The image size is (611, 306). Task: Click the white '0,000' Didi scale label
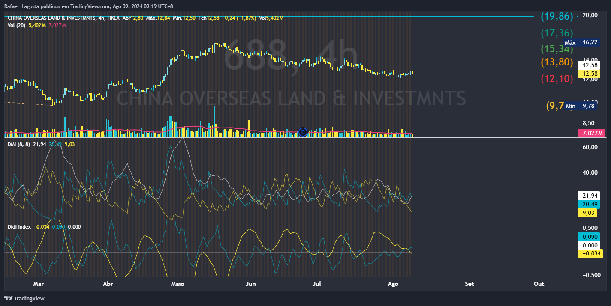pos(589,245)
